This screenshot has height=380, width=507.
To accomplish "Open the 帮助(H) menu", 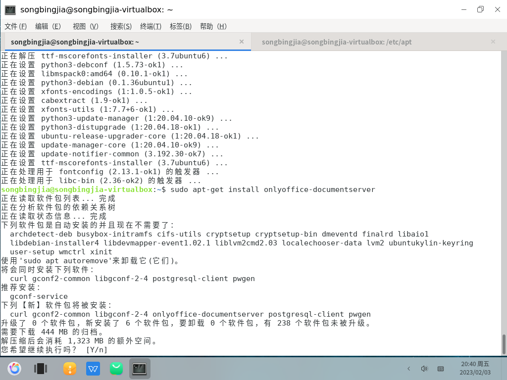I will click(x=213, y=26).
